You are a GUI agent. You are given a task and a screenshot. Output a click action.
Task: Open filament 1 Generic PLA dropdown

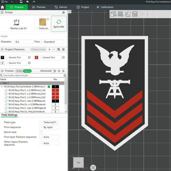click(16, 57)
